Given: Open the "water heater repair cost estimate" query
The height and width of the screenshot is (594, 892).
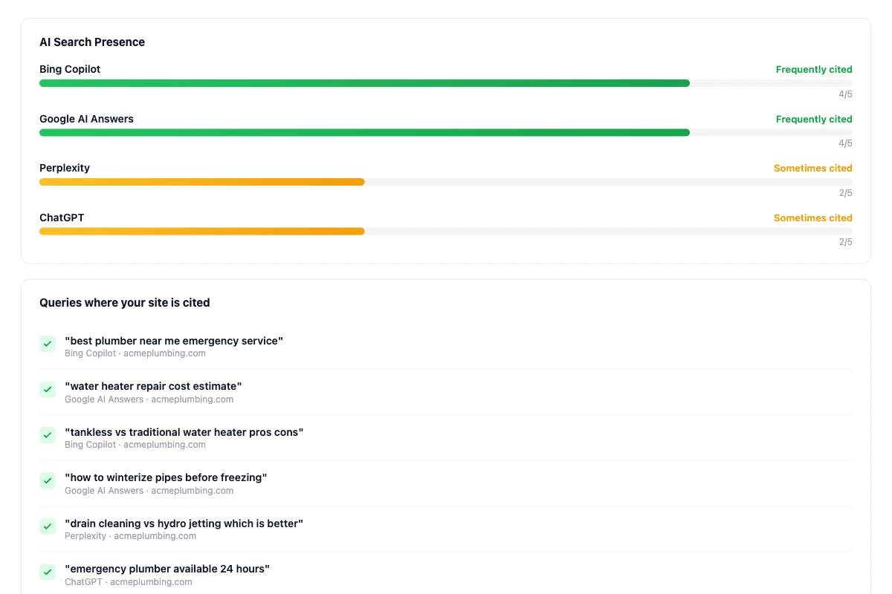Looking at the screenshot, I should pyautogui.click(x=153, y=386).
